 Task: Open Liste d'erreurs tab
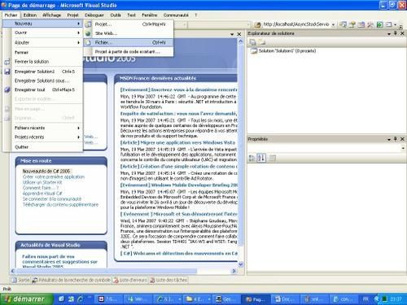(130, 280)
